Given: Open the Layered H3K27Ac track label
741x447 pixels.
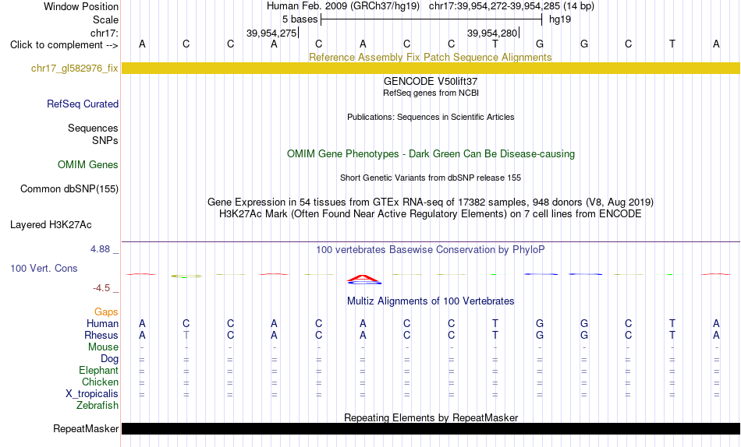Looking at the screenshot, I should (51, 225).
